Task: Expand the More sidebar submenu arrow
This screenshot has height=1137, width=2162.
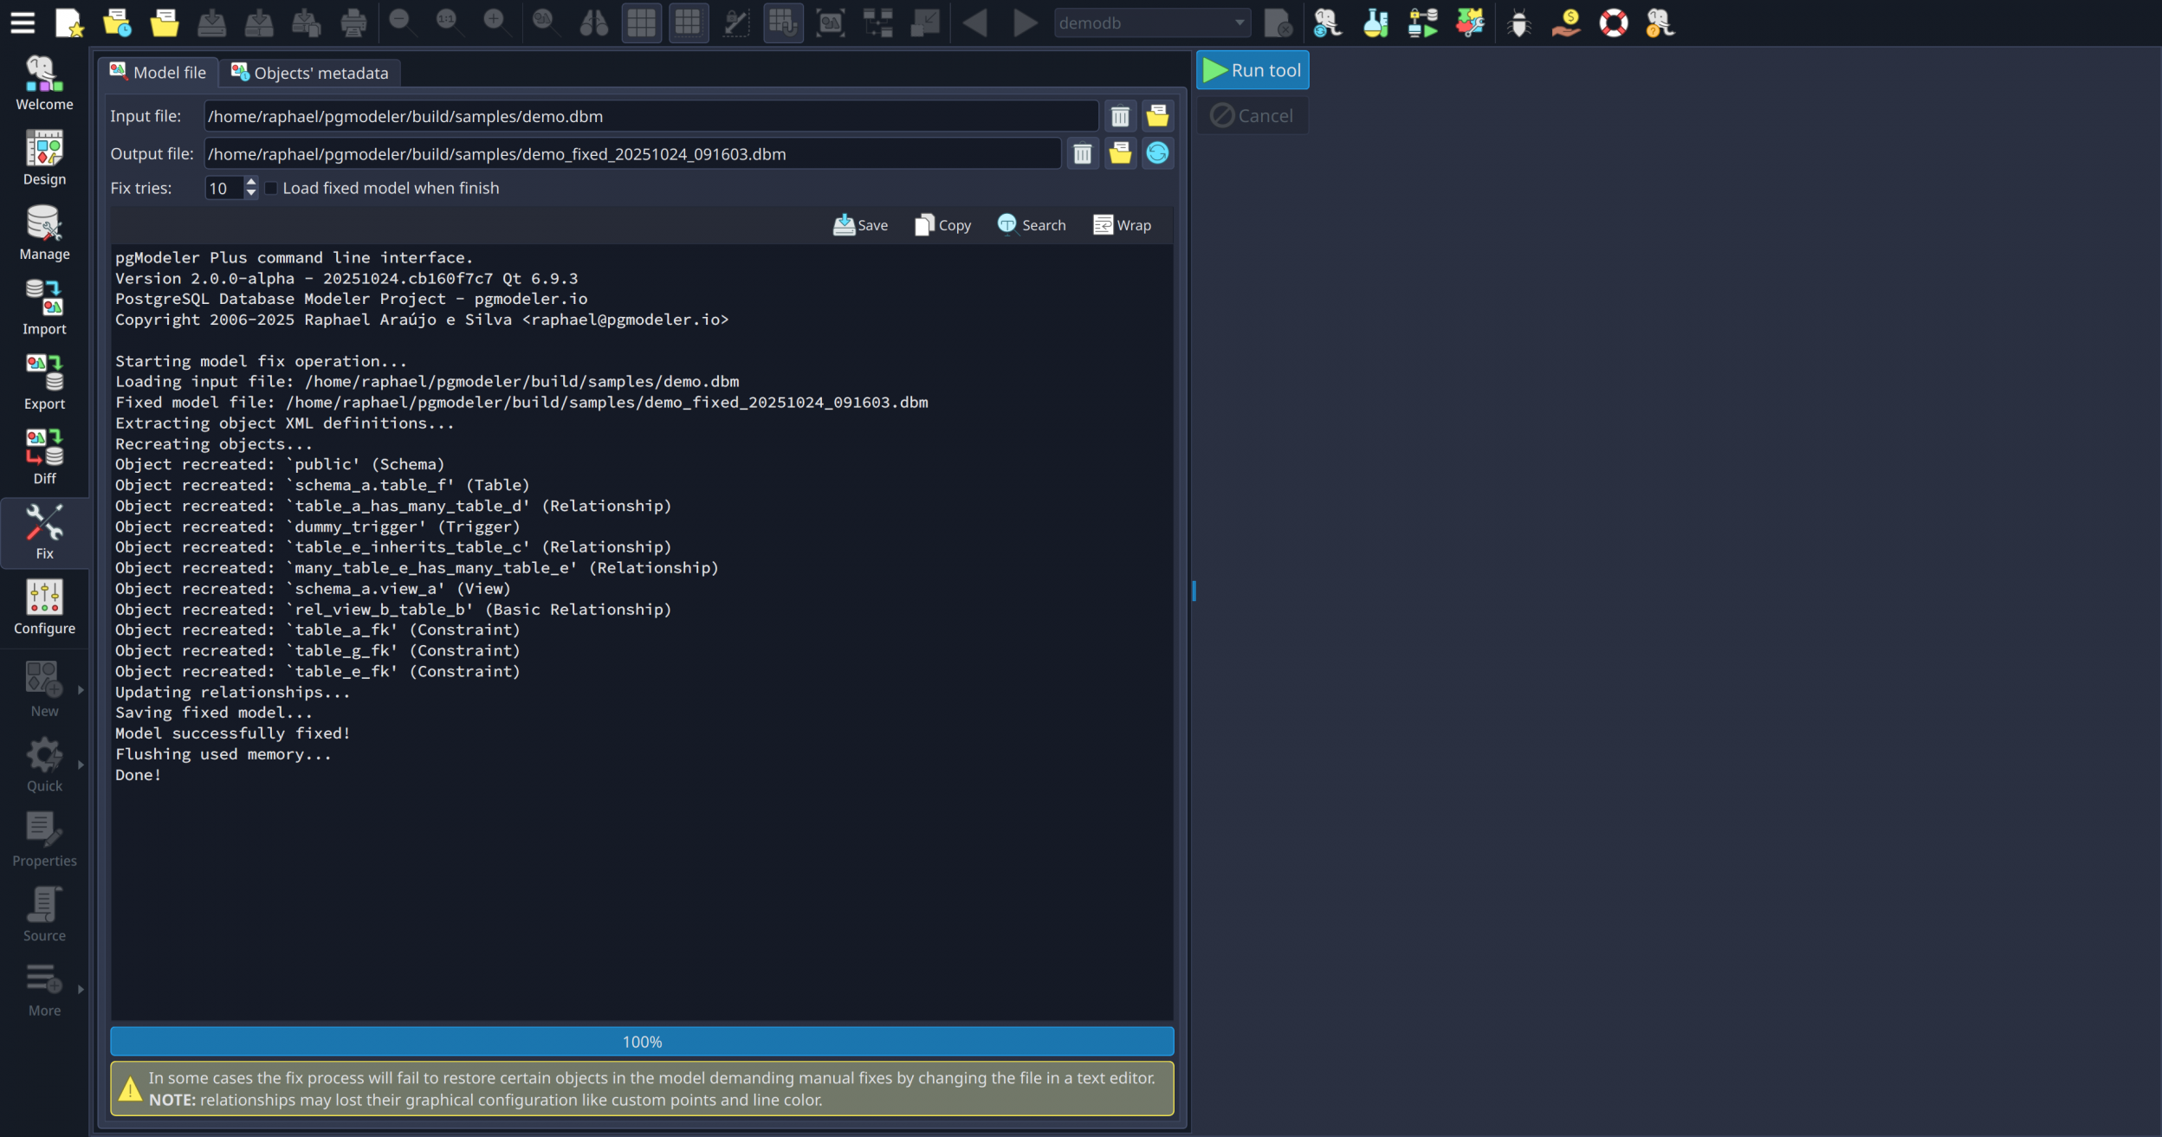Action: click(x=81, y=988)
